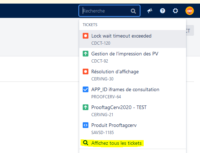Click the blue code icon for SAVSD-1185

86,125
